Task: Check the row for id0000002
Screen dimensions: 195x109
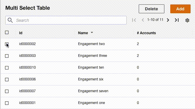Action: click(x=7, y=44)
